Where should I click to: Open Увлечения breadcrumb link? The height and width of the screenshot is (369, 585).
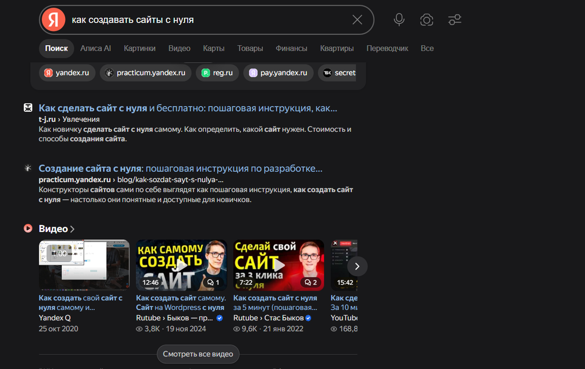81,119
